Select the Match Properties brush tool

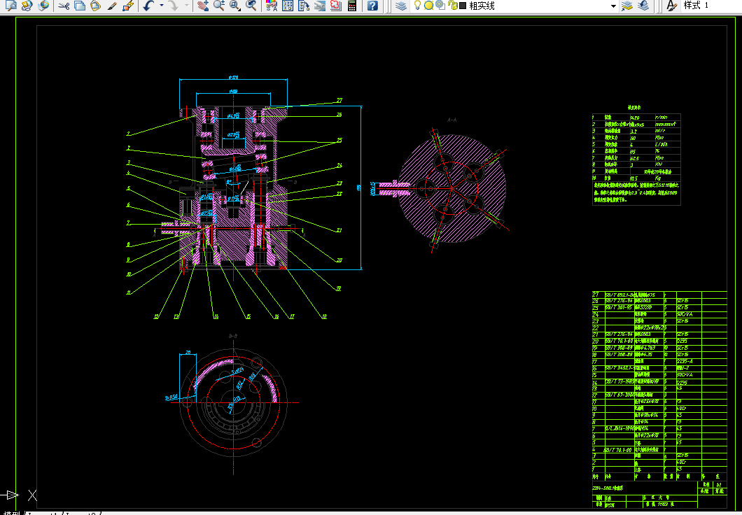tap(112, 6)
